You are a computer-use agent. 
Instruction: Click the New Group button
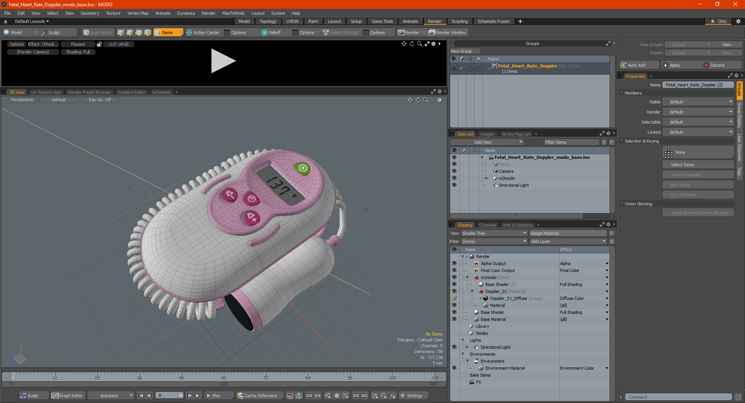coord(465,51)
